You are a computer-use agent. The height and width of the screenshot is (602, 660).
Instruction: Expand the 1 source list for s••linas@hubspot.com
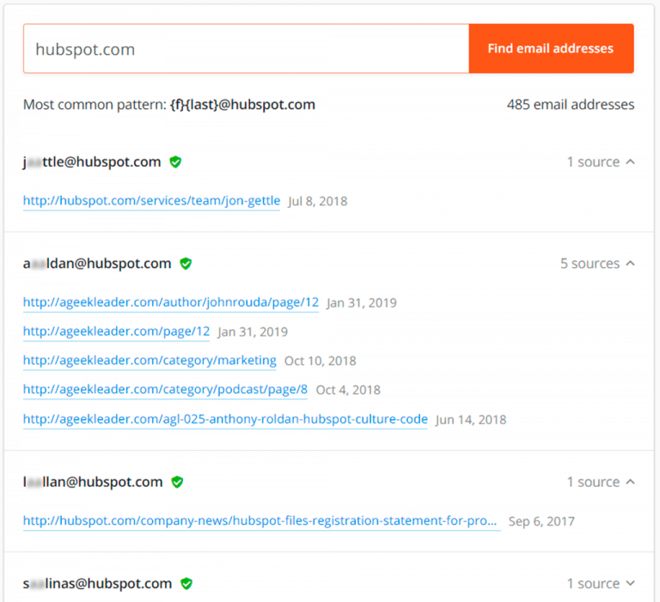[601, 583]
